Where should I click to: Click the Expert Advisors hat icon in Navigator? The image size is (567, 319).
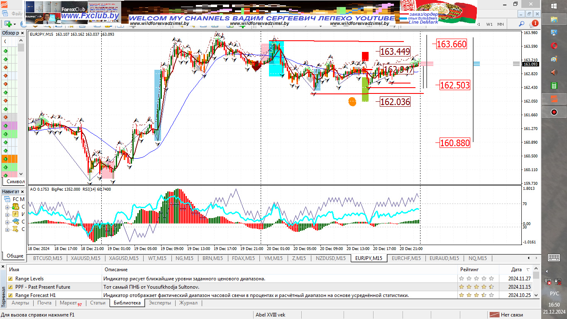pyautogui.click(x=15, y=221)
